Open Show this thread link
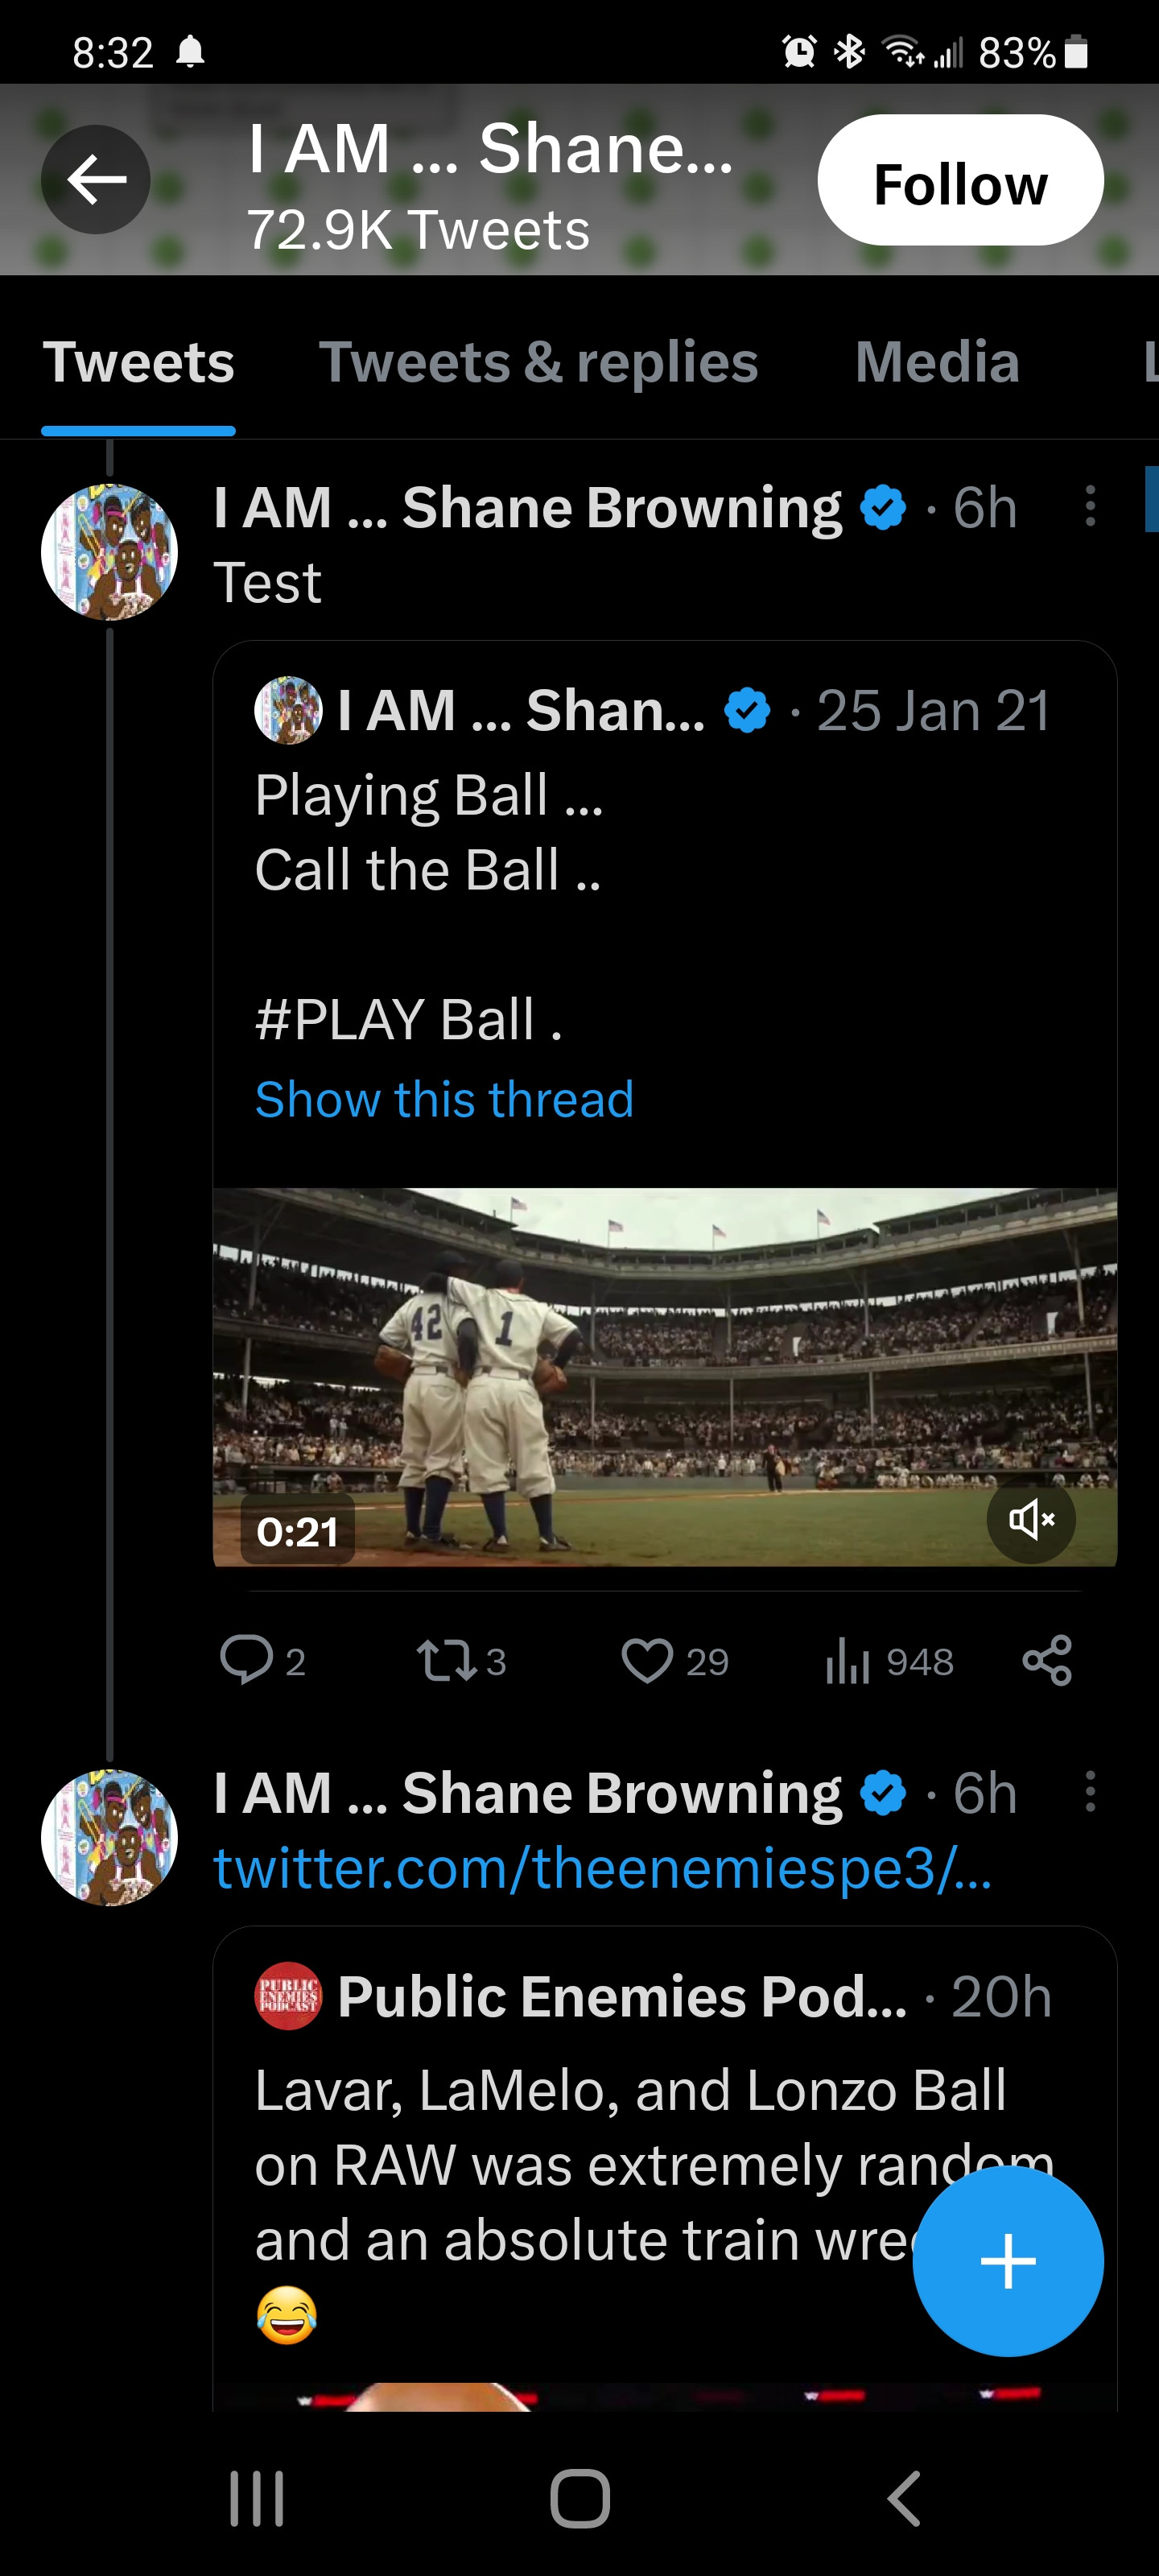 pyautogui.click(x=444, y=1099)
